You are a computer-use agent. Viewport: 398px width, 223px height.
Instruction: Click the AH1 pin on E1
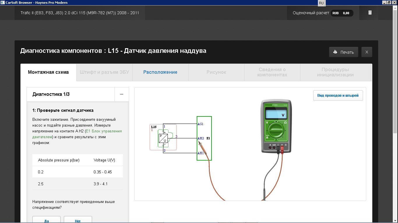coord(200,153)
